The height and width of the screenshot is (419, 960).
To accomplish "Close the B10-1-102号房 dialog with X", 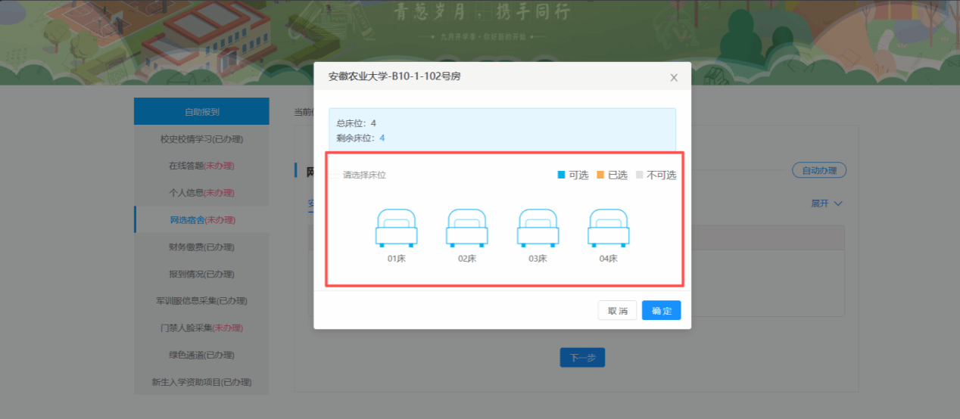I will (x=674, y=77).
